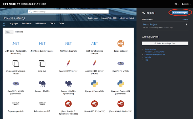This screenshot has width=193, height=119.
Task: Expand the help menu in header
Action: coord(176,4)
